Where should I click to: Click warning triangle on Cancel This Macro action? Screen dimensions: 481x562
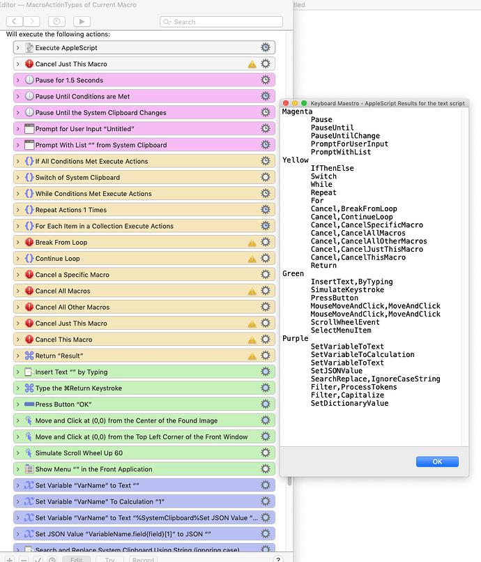(x=252, y=340)
